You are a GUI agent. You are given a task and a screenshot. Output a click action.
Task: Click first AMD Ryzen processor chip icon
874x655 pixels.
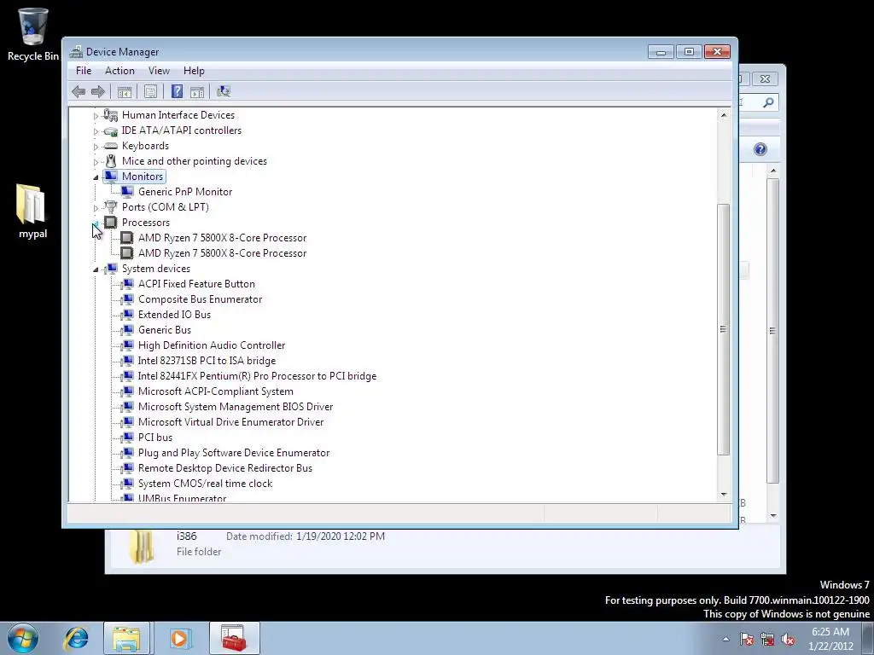coord(127,238)
